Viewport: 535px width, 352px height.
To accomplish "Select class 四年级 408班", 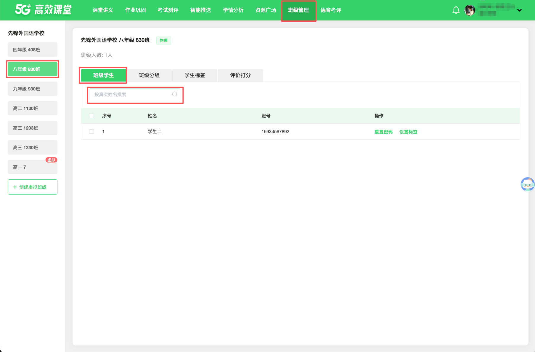I will point(33,50).
